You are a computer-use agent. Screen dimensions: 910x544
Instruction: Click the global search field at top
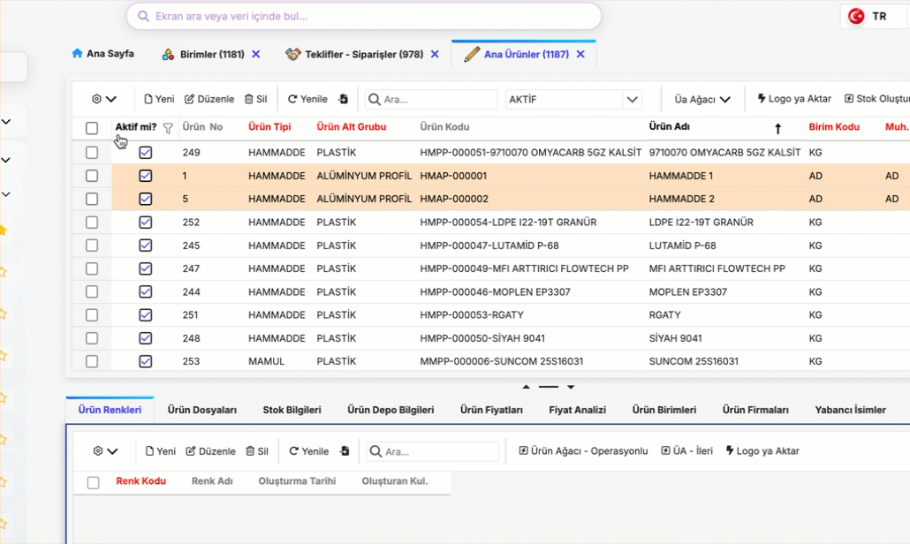coord(364,16)
